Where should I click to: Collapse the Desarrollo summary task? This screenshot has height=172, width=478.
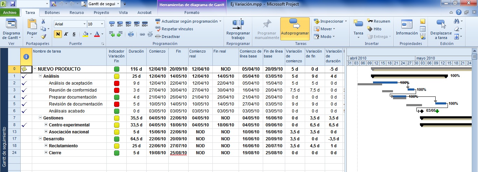coord(41,139)
